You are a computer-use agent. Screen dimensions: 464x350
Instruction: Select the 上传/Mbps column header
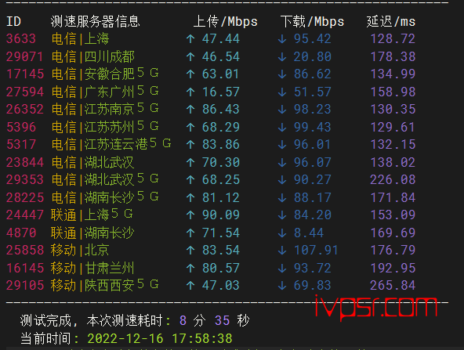point(225,22)
